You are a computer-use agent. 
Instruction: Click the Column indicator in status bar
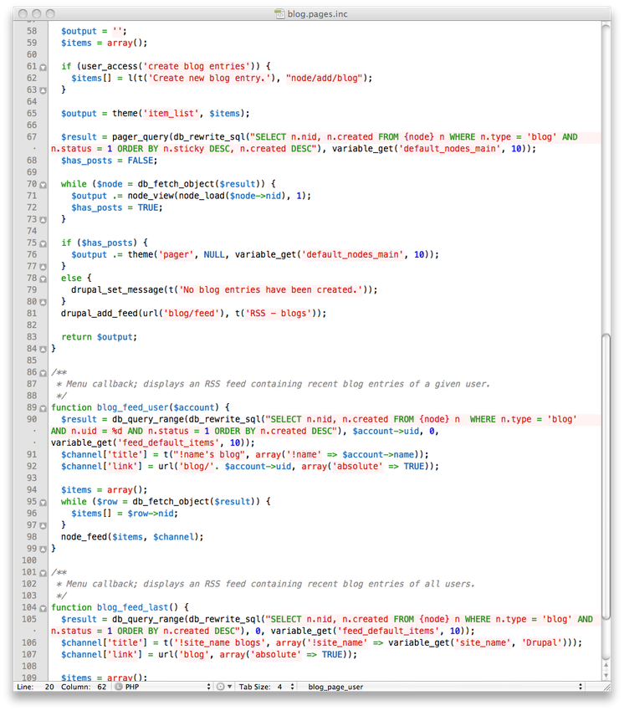tap(84, 687)
